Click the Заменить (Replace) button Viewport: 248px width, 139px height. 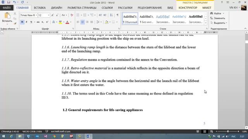coord(218,18)
